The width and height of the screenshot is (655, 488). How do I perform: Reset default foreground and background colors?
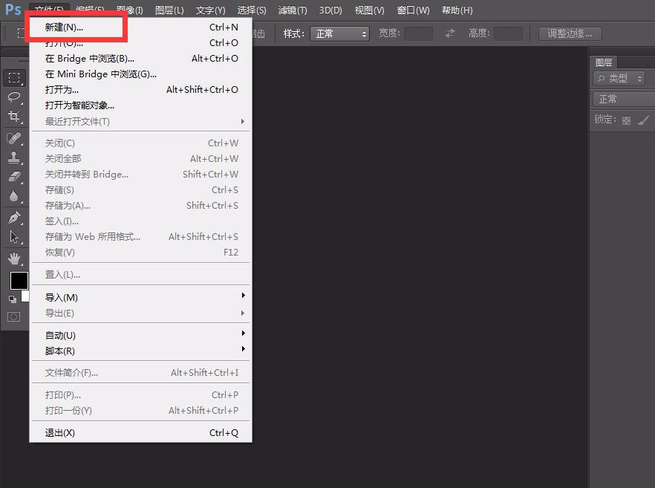click(13, 299)
